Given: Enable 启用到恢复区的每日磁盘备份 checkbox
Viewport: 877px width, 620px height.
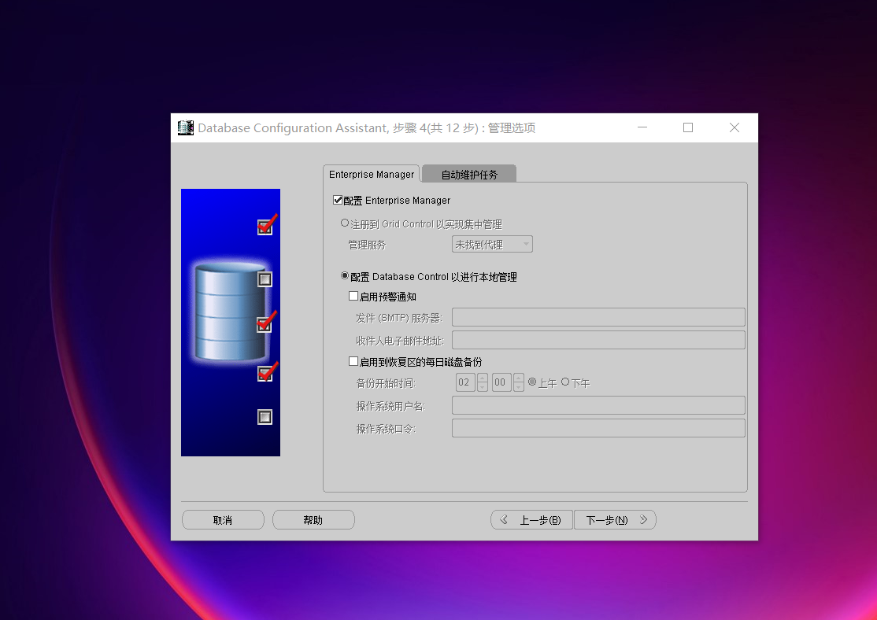Looking at the screenshot, I should 353,362.
